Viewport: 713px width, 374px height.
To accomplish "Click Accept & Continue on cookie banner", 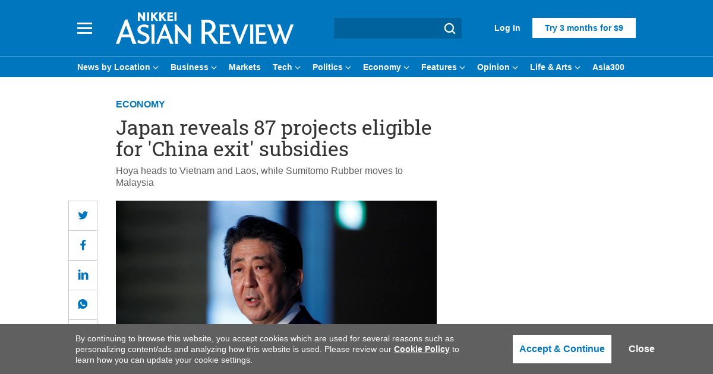I will [562, 349].
